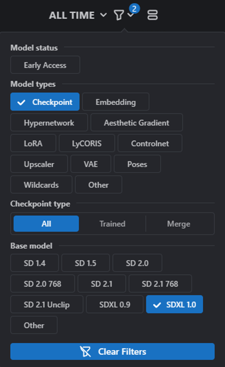This screenshot has width=225, height=367.
Task: Switch checkpoint type to Merge
Action: pos(179,224)
